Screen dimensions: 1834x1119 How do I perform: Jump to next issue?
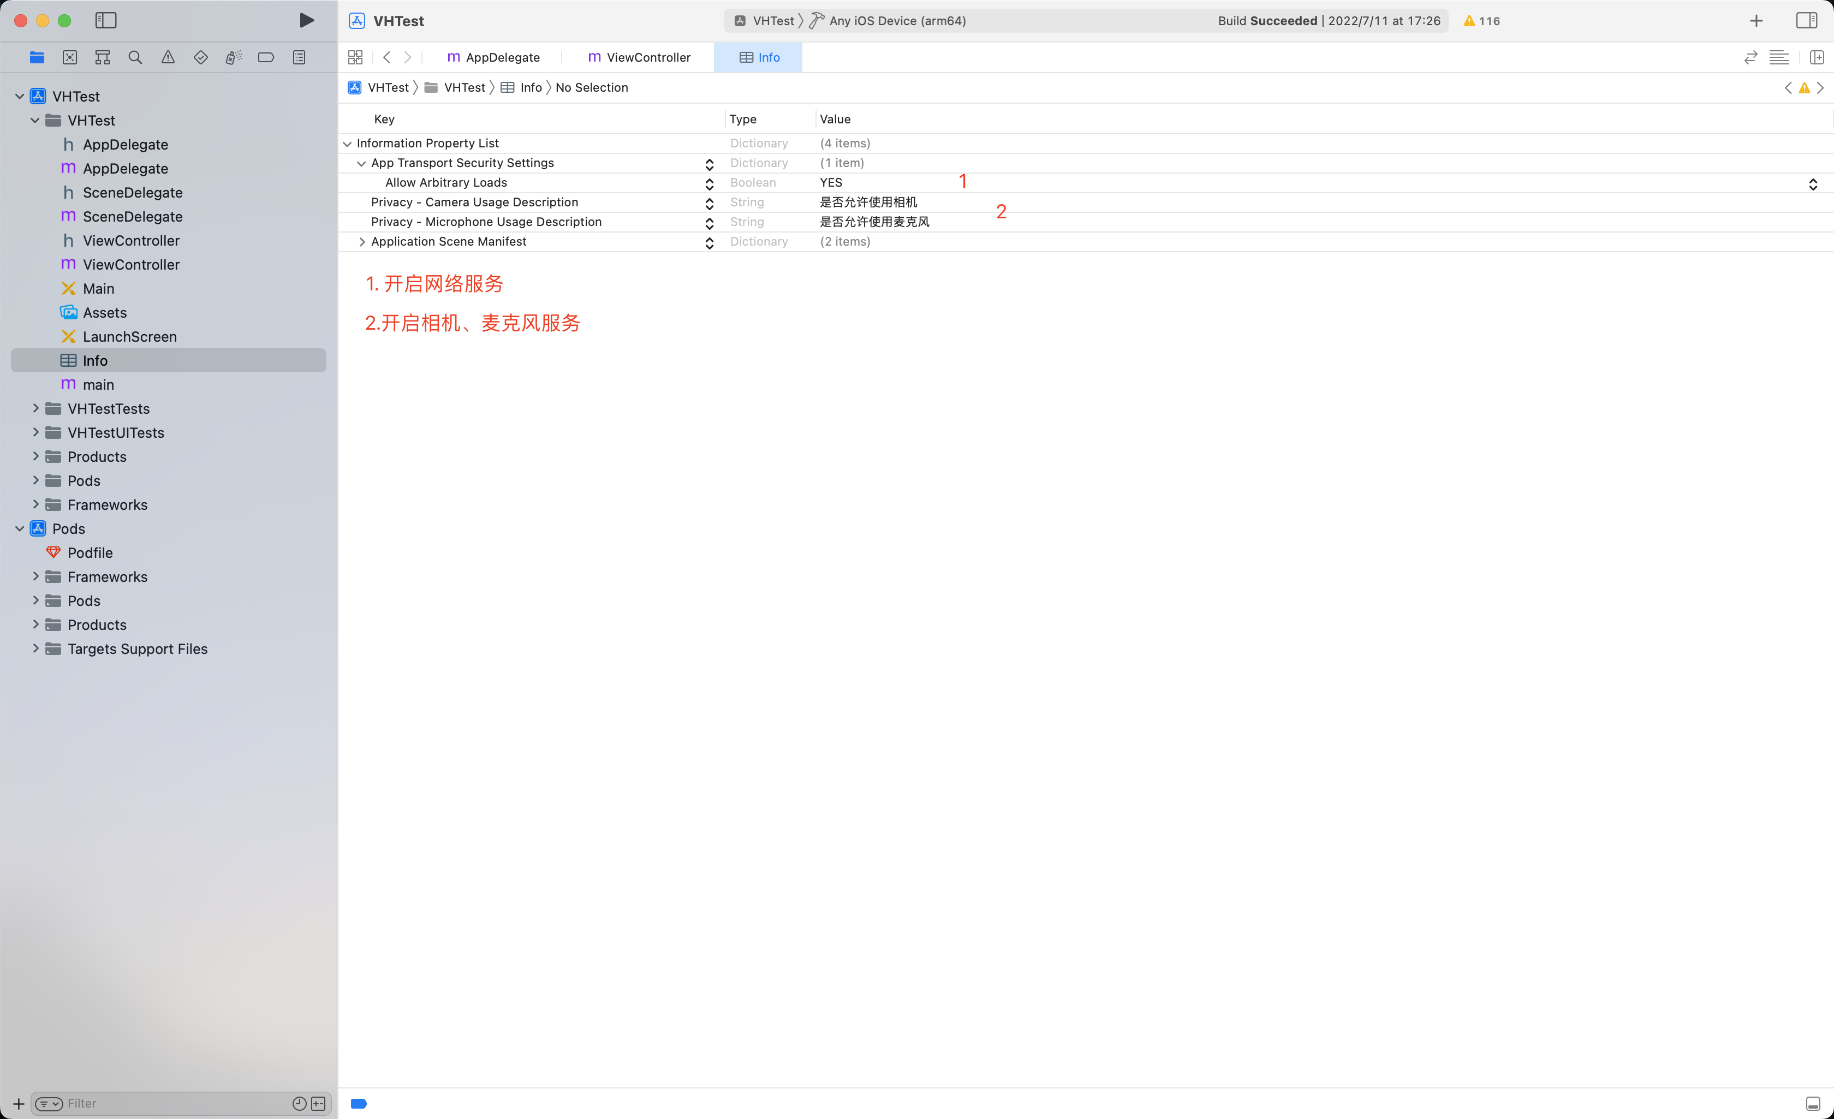[x=1820, y=88]
